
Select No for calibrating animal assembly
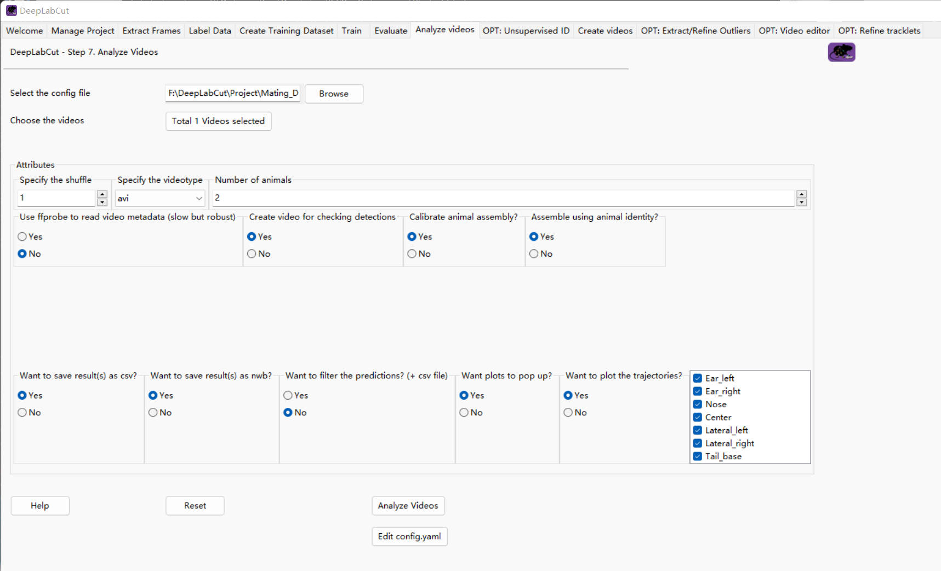tap(412, 253)
